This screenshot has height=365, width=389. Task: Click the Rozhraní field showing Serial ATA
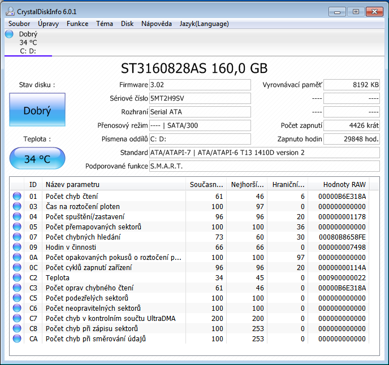200,112
